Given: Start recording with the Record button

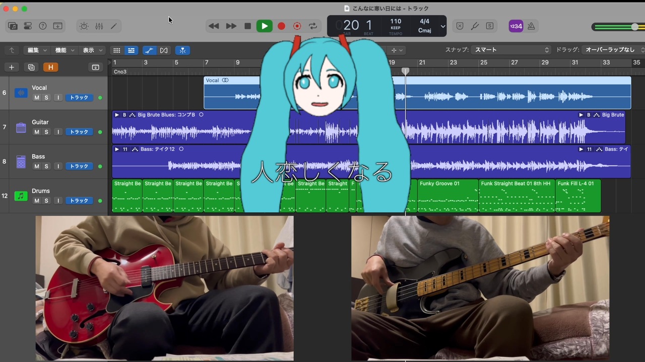Looking at the screenshot, I should click(x=281, y=26).
